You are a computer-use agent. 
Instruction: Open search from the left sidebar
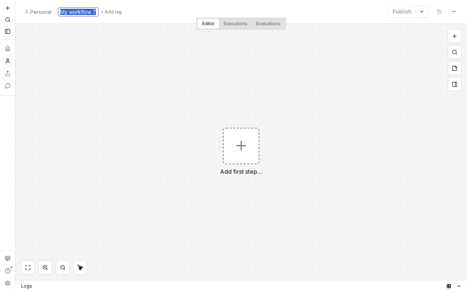pos(7,20)
